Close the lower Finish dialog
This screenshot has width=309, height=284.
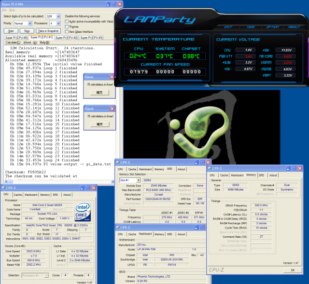pyautogui.click(x=112, y=108)
